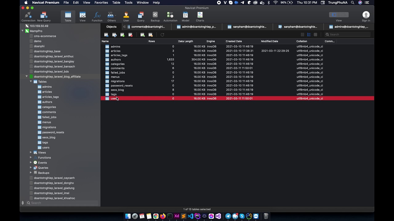Open Google Chrome from the Dock
This screenshot has height=221, width=394.
(x=156, y=216)
